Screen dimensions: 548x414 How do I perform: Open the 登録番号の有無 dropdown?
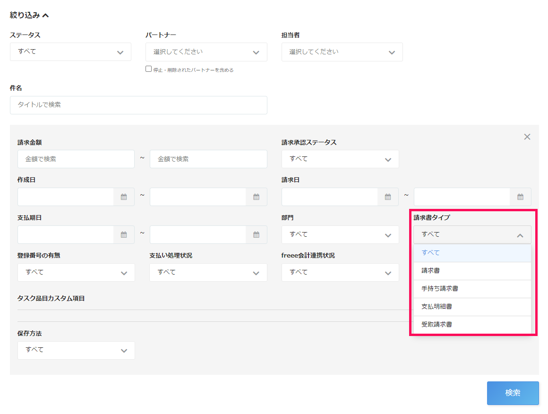76,272
